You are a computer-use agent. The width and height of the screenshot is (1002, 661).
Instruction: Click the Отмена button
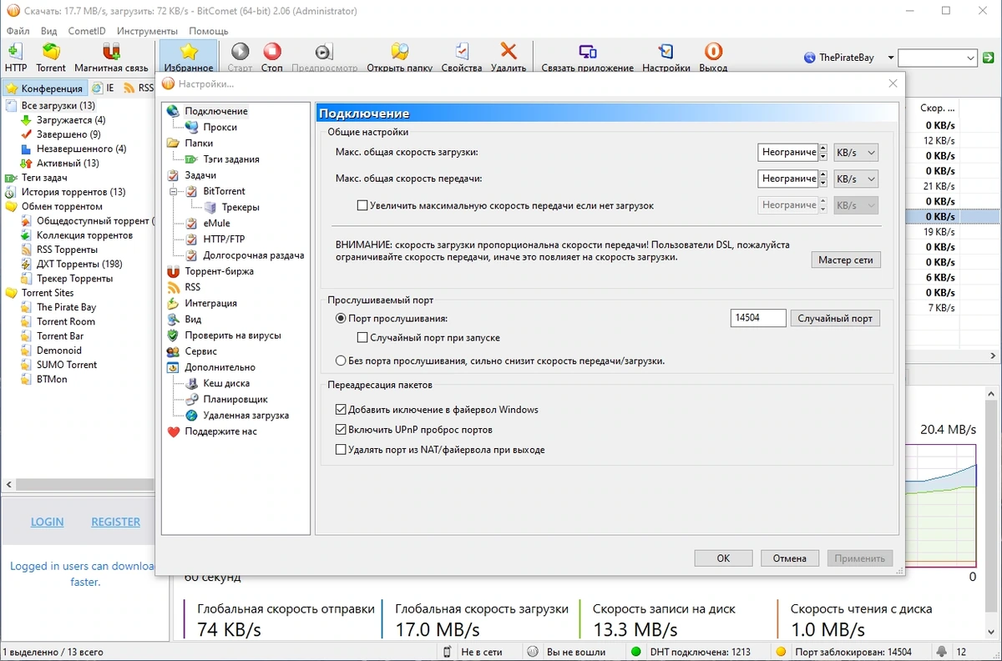[x=789, y=558]
